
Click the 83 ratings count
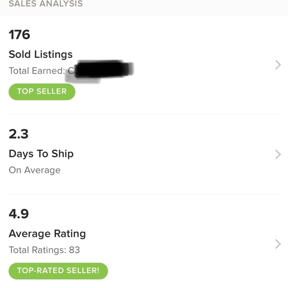click(x=74, y=250)
